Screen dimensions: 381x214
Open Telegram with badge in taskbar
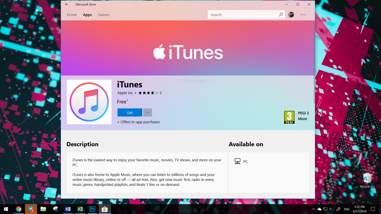(x=31, y=209)
